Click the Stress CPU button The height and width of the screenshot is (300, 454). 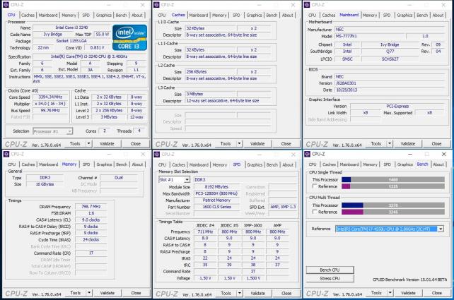[x=330, y=279]
